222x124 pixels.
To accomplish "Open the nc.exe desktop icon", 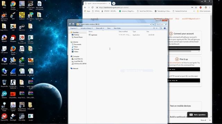I will click(31, 117).
